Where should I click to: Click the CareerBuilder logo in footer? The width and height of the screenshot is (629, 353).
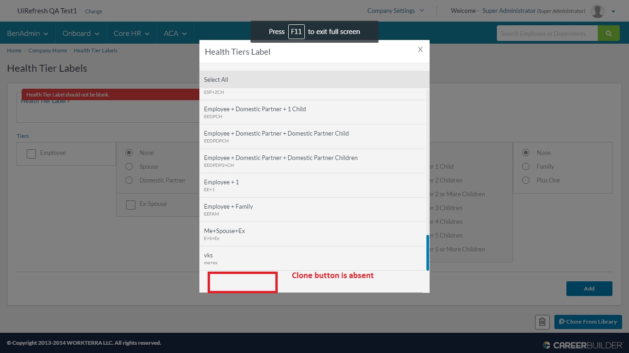click(x=582, y=345)
